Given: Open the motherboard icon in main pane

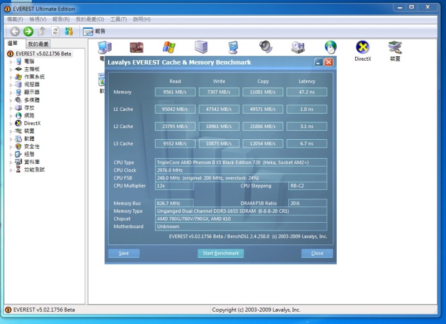Looking at the screenshot, I should pyautogui.click(x=137, y=47).
